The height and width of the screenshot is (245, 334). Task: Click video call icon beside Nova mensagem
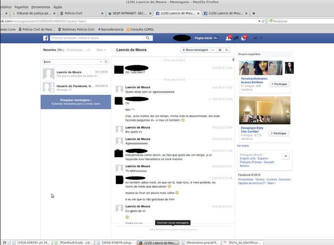pos(213,50)
